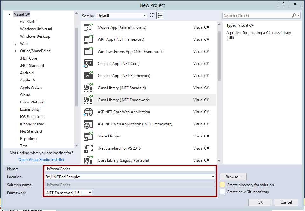This screenshot has width=305, height=211.
Task: Click the Name input field
Action: pos(130,169)
